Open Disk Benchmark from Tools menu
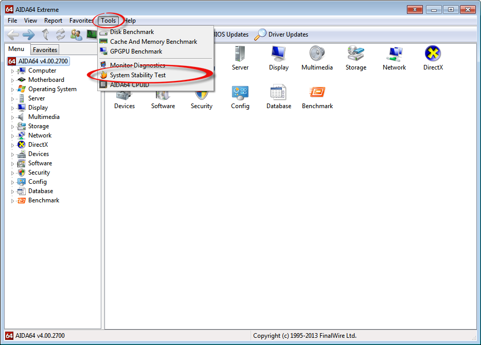The width and height of the screenshot is (481, 345). [x=132, y=32]
